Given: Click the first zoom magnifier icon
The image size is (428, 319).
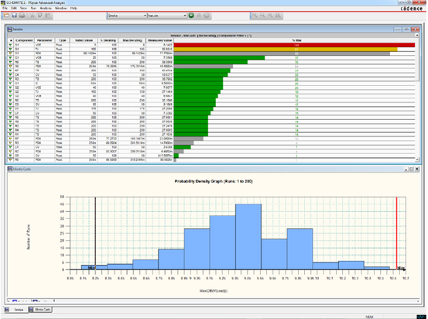Looking at the screenshot, I should pyautogui.click(x=255, y=15).
